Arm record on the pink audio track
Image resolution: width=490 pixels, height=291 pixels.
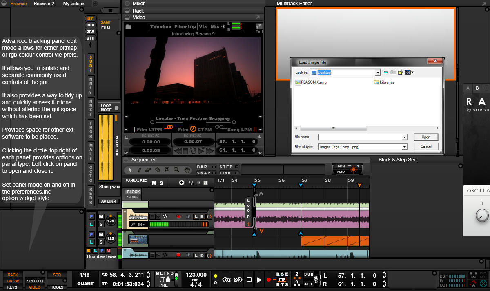click(178, 216)
